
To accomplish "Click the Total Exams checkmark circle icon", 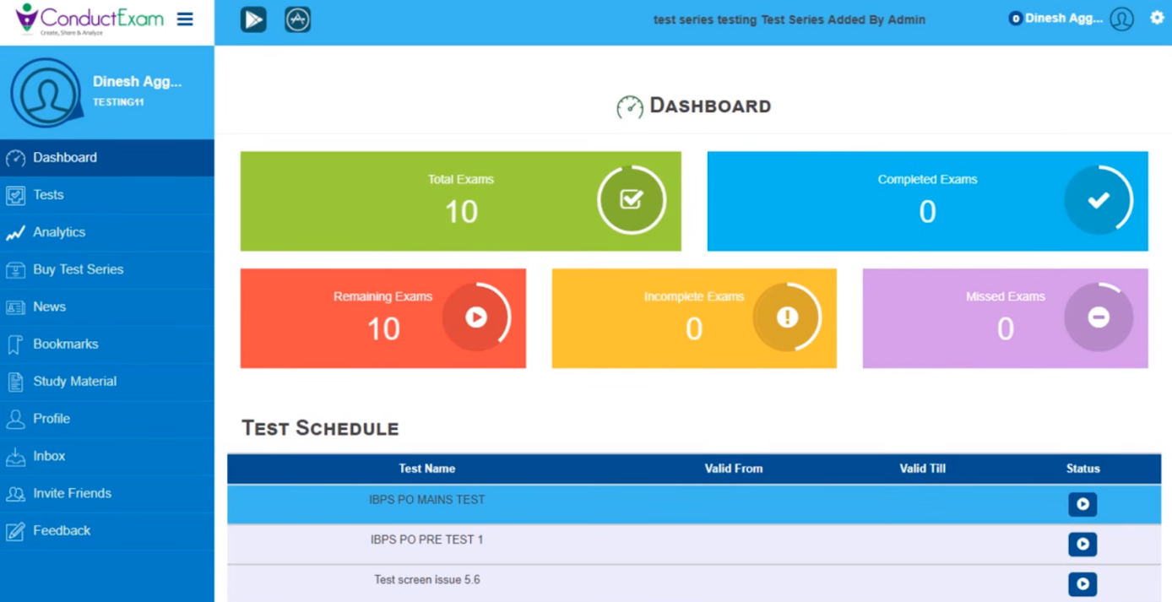I will (x=631, y=200).
